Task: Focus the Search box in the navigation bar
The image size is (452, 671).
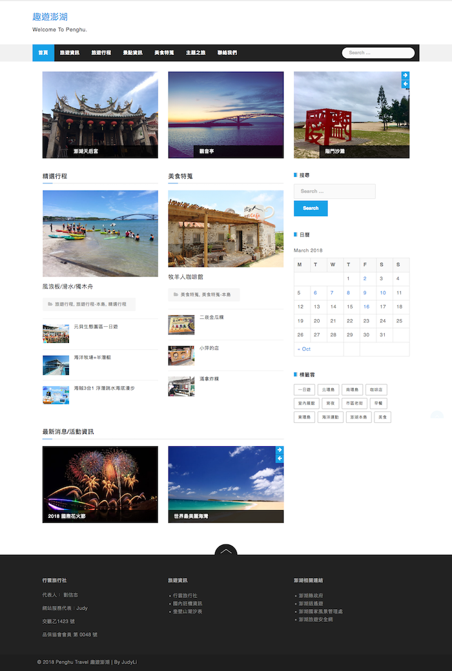Action: coord(378,53)
